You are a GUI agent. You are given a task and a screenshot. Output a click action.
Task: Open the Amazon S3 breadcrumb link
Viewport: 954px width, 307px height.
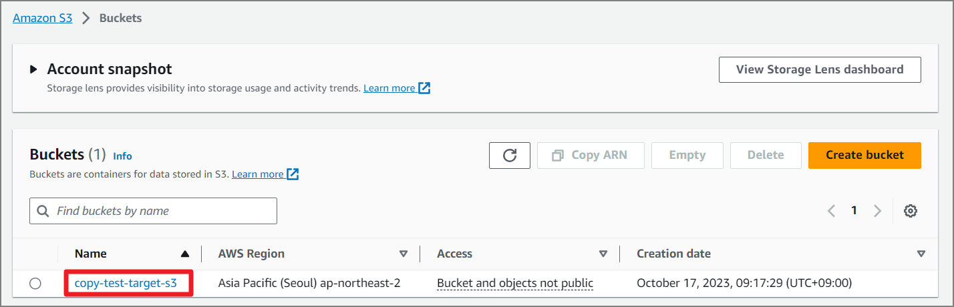pos(42,18)
